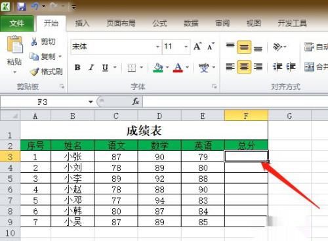Screen dimensions: 328x241
Task: Switch to the 公式 ribbon tab
Action: tap(160, 23)
